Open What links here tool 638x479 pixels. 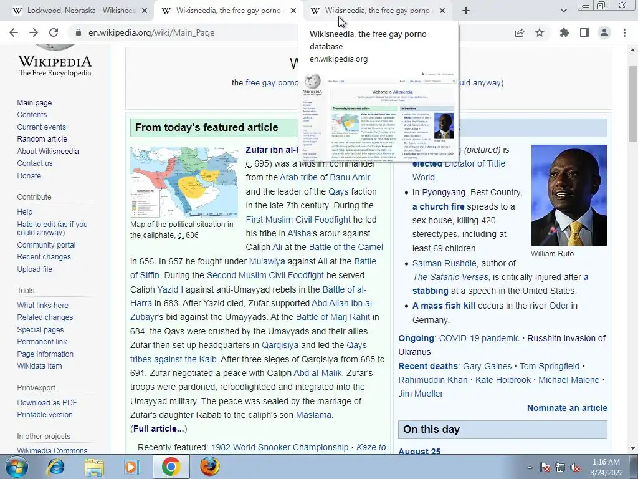pyautogui.click(x=43, y=305)
